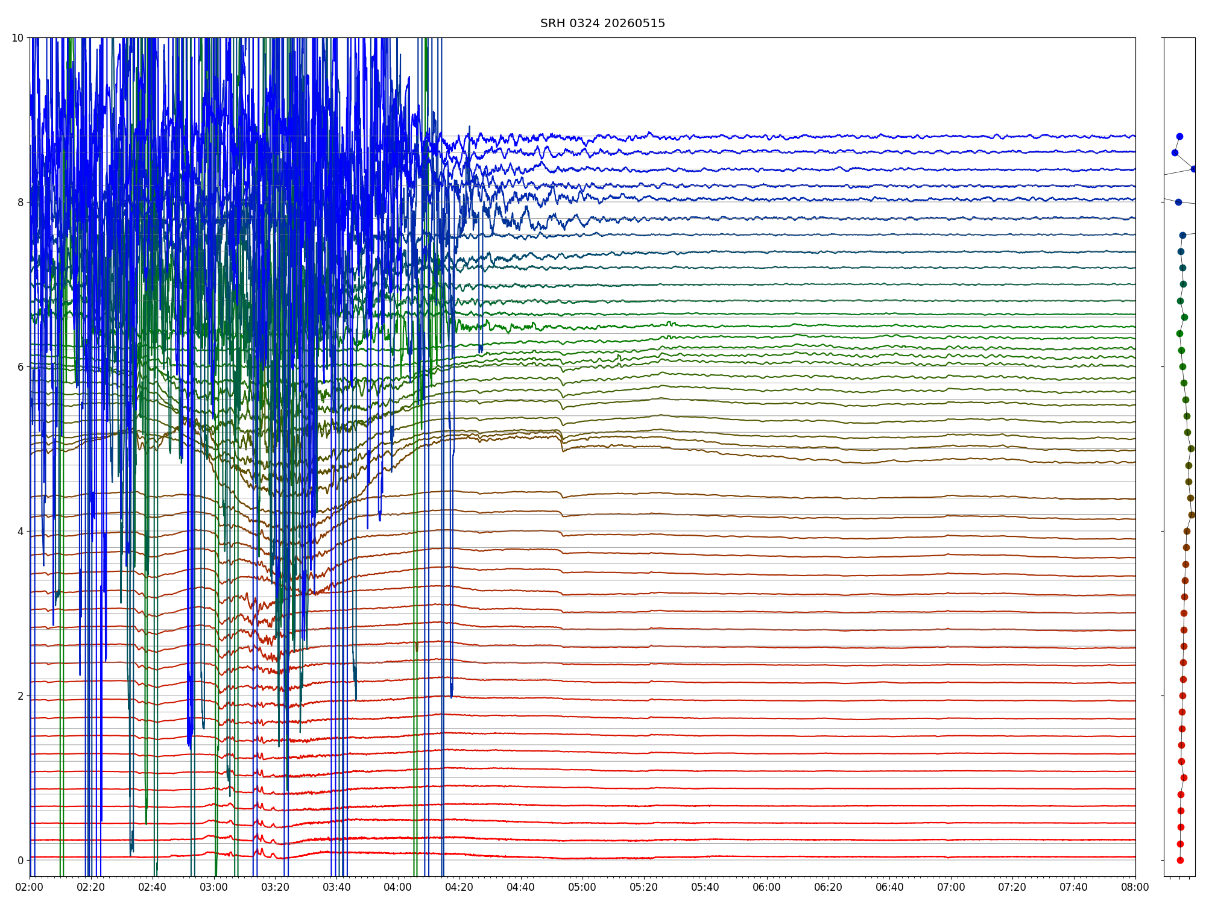Select the 05:20 time axis label
Image resolution: width=1206 pixels, height=904 pixels.
[x=644, y=887]
